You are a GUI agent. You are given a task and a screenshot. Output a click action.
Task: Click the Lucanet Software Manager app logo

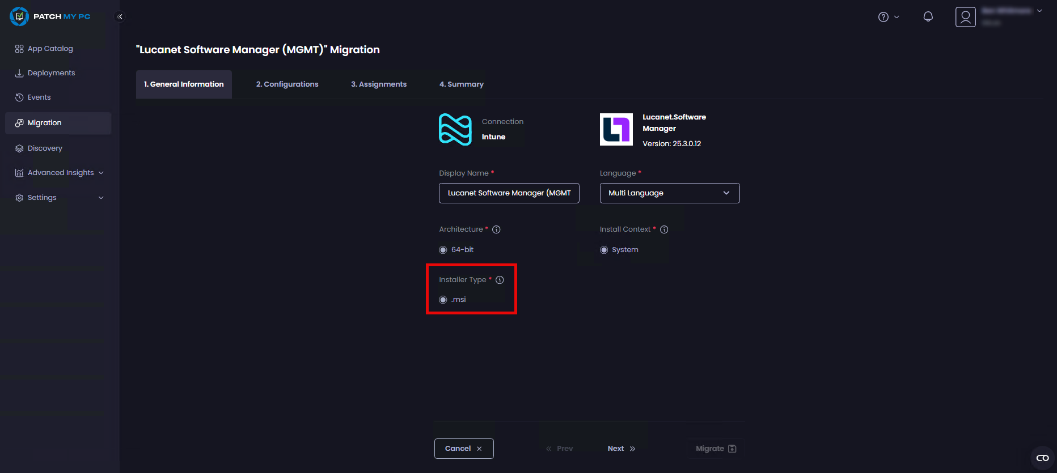(616, 129)
